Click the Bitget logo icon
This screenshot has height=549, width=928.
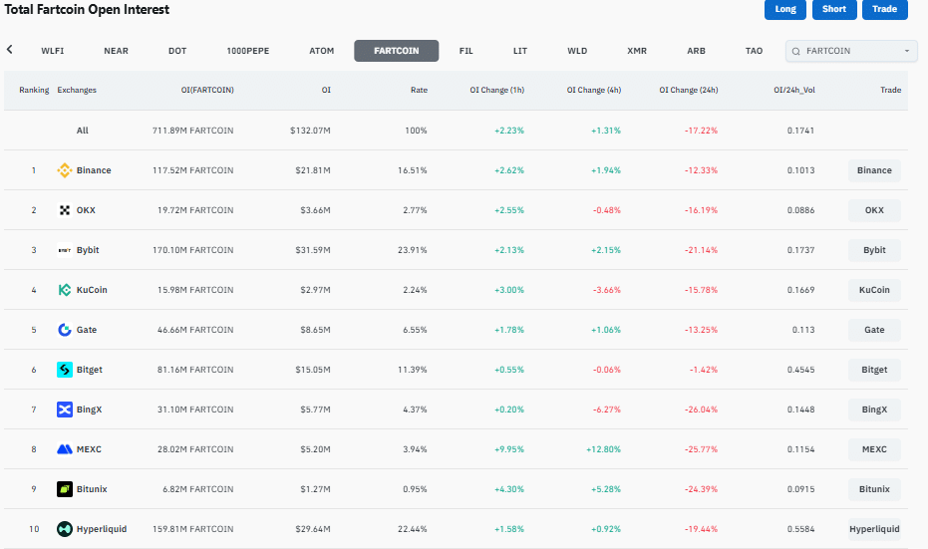65,370
